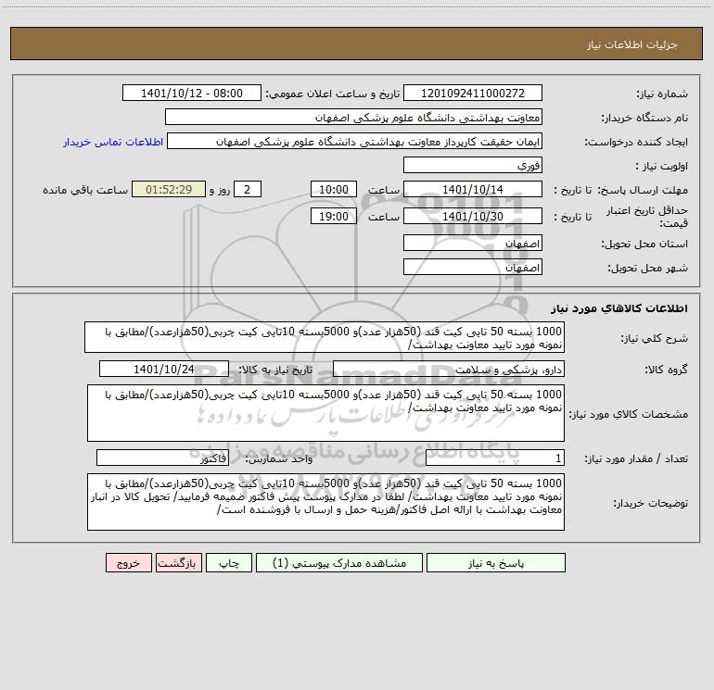
Task: Click the شماره نیاز label
Action: [x=662, y=94]
